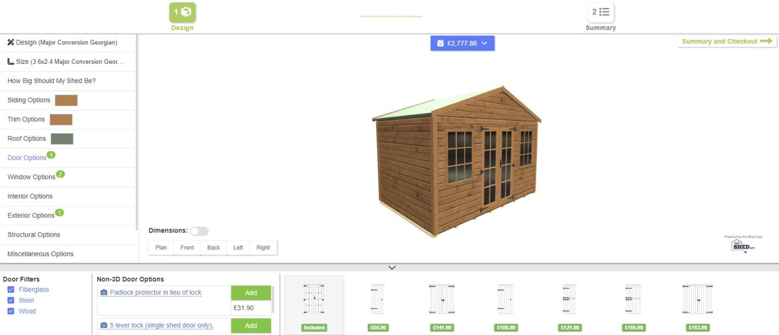
Task: Enable the Dimensions toggle switch
Action: (x=199, y=231)
